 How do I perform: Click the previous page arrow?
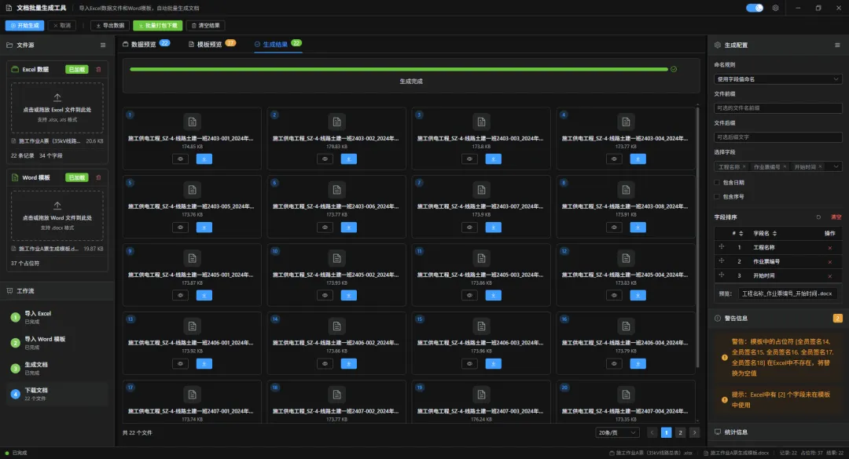(652, 432)
